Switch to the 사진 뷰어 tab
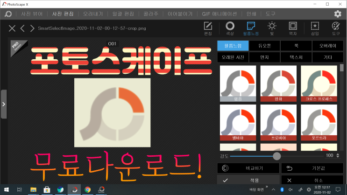The height and width of the screenshot is (195, 347). coord(32,14)
